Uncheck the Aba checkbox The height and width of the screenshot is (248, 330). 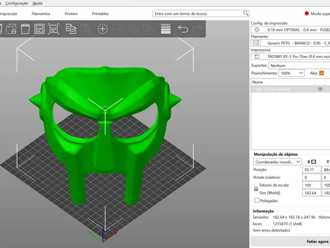pos(322,73)
